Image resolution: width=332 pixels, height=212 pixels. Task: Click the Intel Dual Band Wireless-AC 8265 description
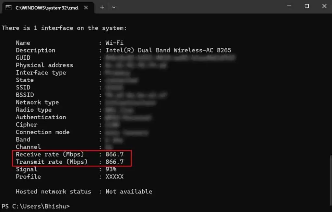[x=168, y=50]
